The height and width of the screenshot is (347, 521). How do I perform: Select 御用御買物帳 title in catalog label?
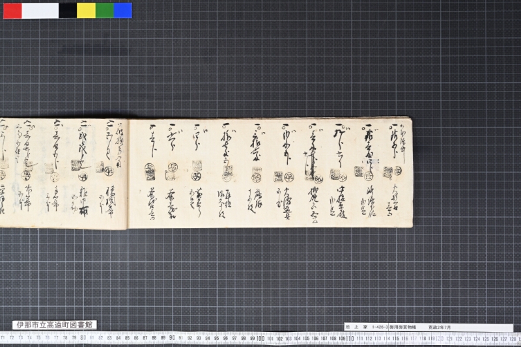pos(403,327)
